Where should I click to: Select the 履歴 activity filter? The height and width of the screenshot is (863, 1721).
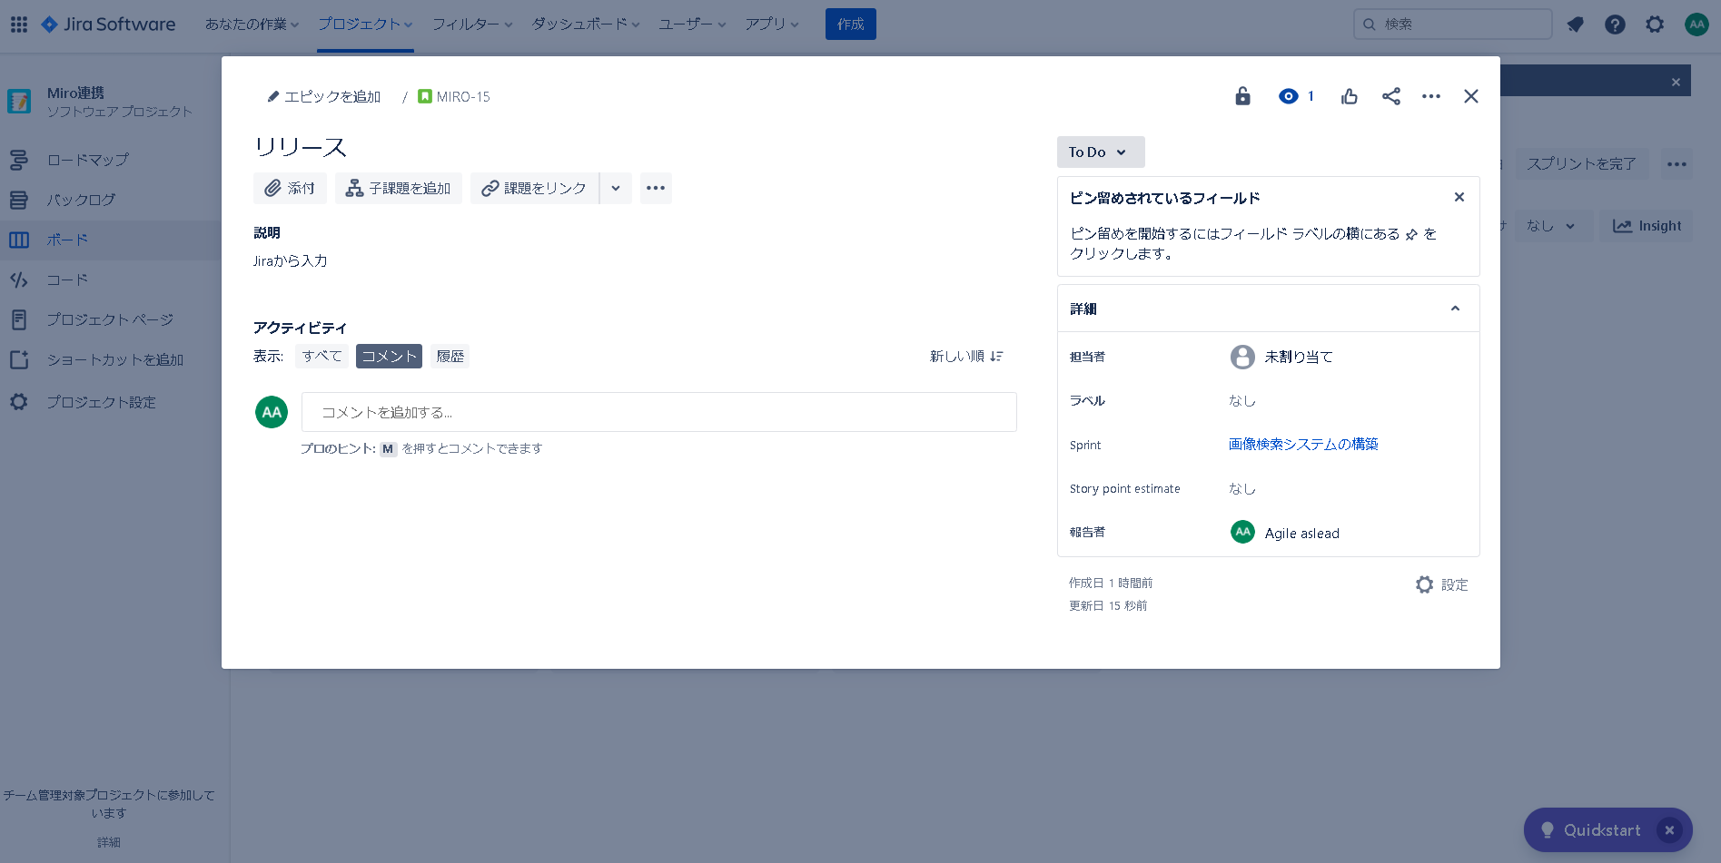click(450, 357)
